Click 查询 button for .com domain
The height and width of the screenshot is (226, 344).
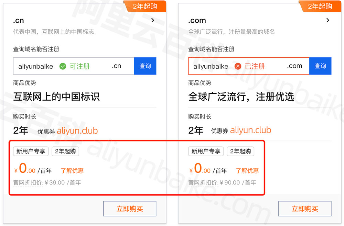pos(320,66)
